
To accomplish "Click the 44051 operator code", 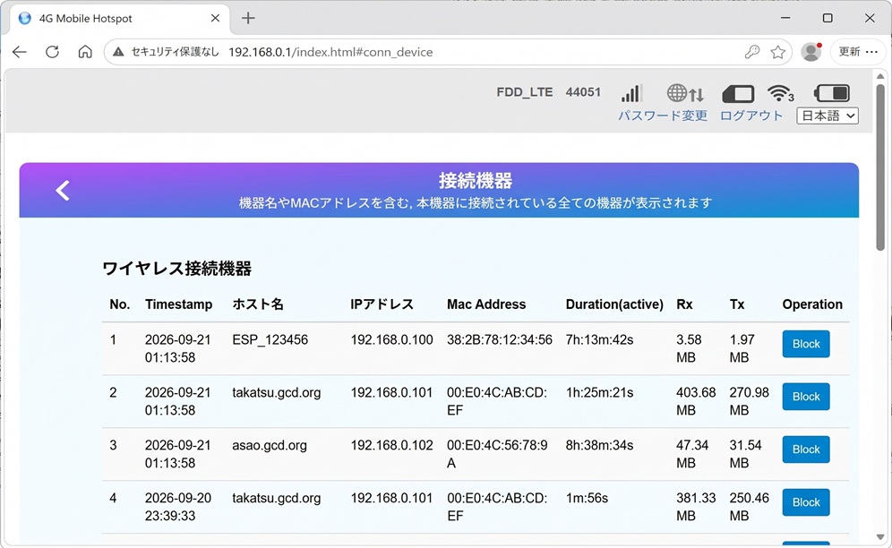I will click(583, 92).
